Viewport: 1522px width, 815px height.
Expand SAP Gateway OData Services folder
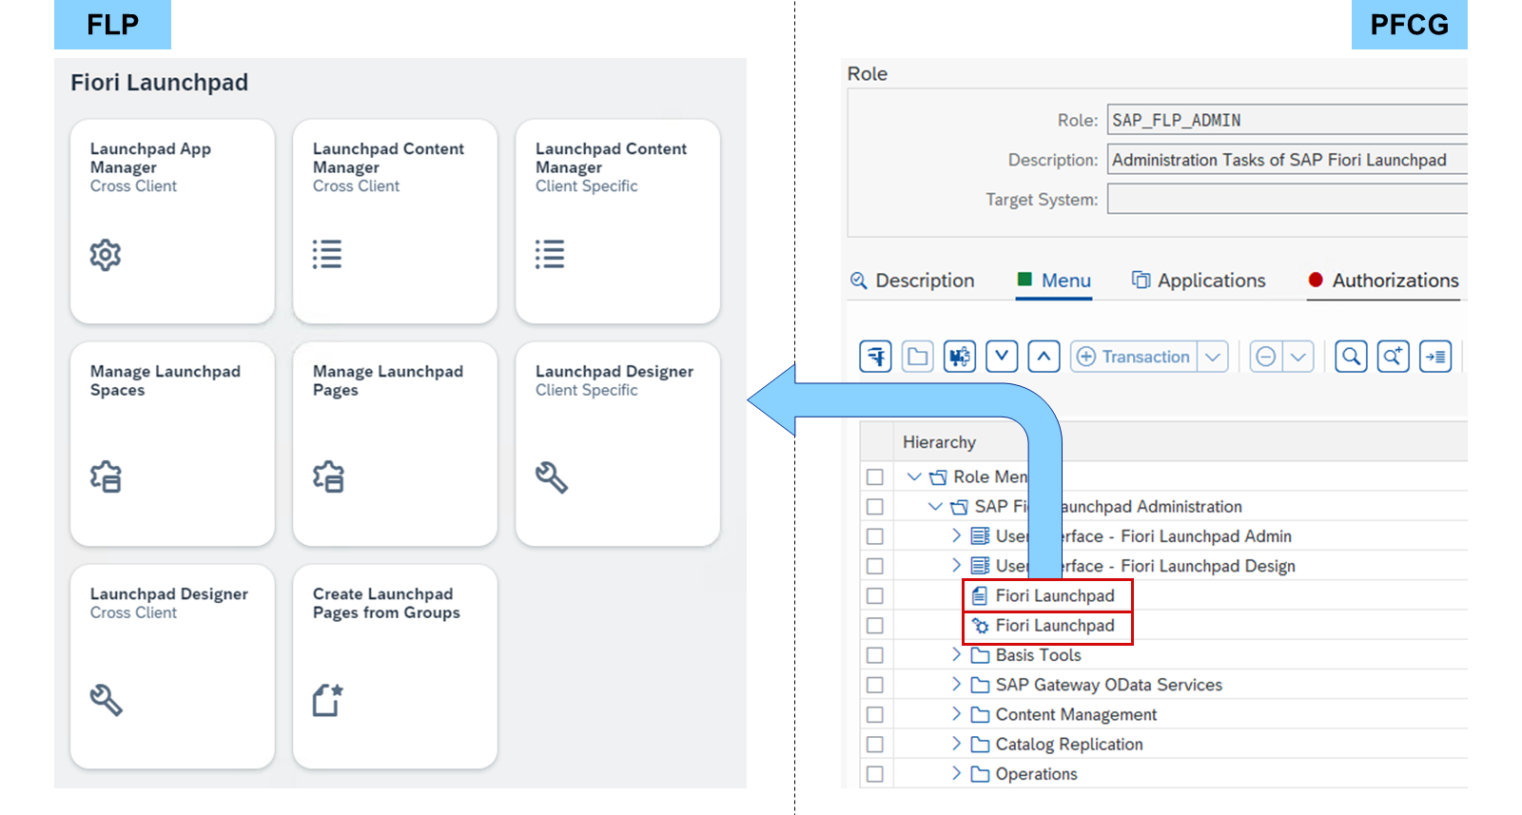coord(956,684)
